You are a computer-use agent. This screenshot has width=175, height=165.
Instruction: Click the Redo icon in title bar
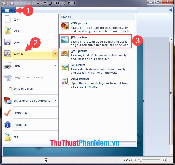[23, 3]
